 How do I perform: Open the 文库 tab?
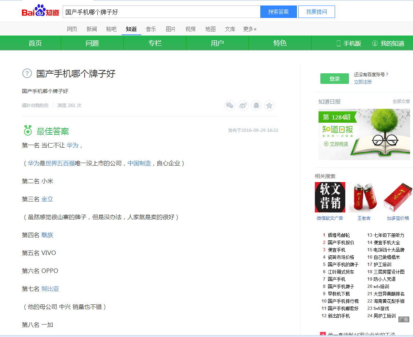(x=230, y=29)
